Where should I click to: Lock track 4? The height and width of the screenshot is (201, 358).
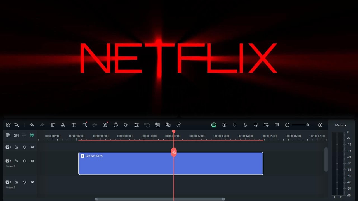coord(16,147)
